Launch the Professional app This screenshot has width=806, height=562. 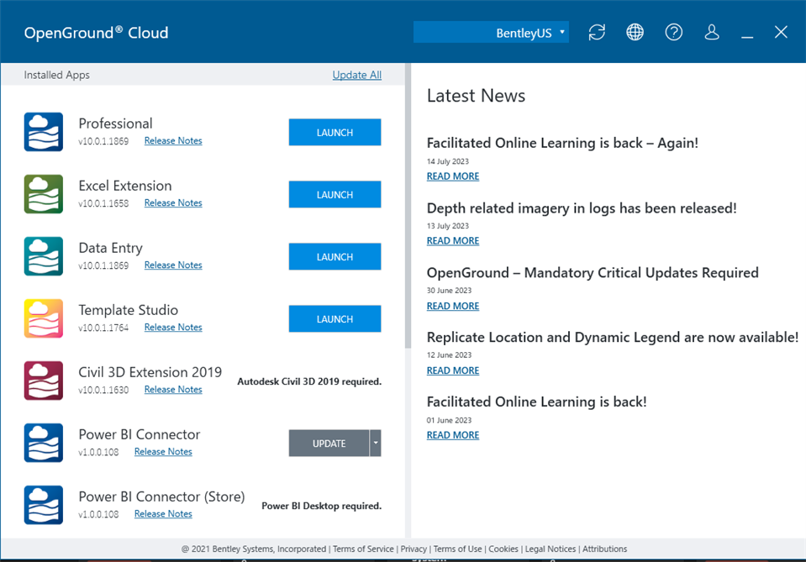(335, 133)
